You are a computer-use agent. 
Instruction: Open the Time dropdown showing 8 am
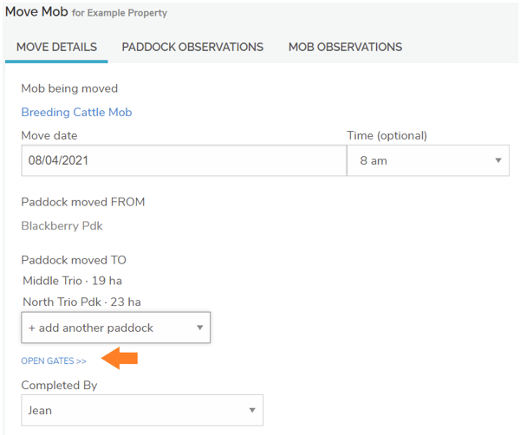[x=427, y=160]
